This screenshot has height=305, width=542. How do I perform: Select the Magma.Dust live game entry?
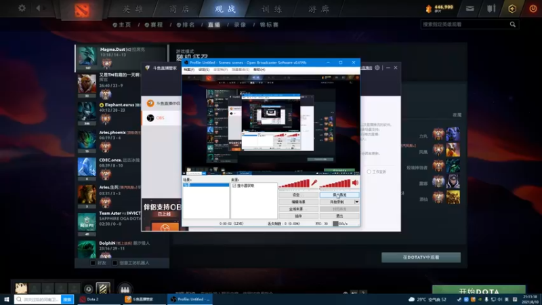click(x=121, y=58)
